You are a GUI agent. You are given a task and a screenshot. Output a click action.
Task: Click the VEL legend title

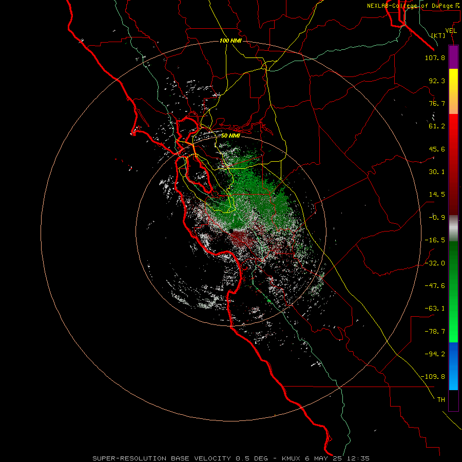(451, 31)
